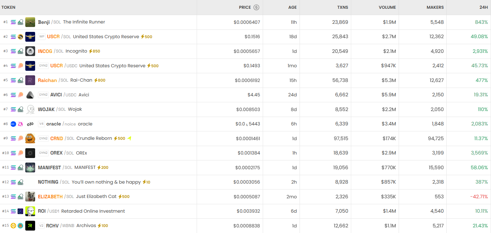The width and height of the screenshot is (491, 233).
Task: Select the Solana chain icon on Benji row
Action: (13, 22)
